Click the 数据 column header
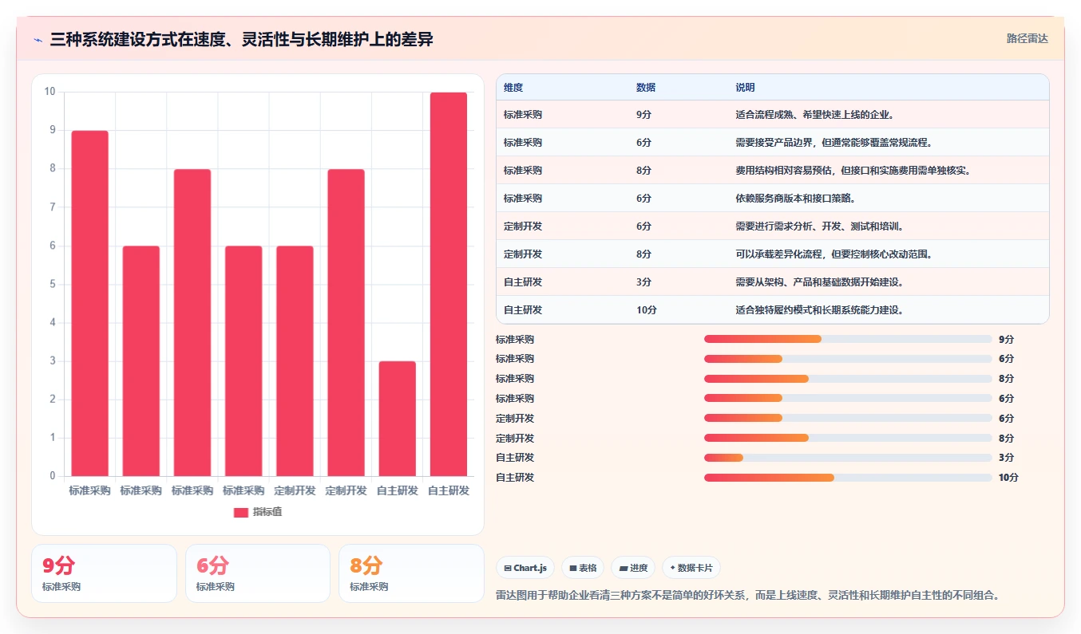This screenshot has height=634, width=1081. coord(646,88)
